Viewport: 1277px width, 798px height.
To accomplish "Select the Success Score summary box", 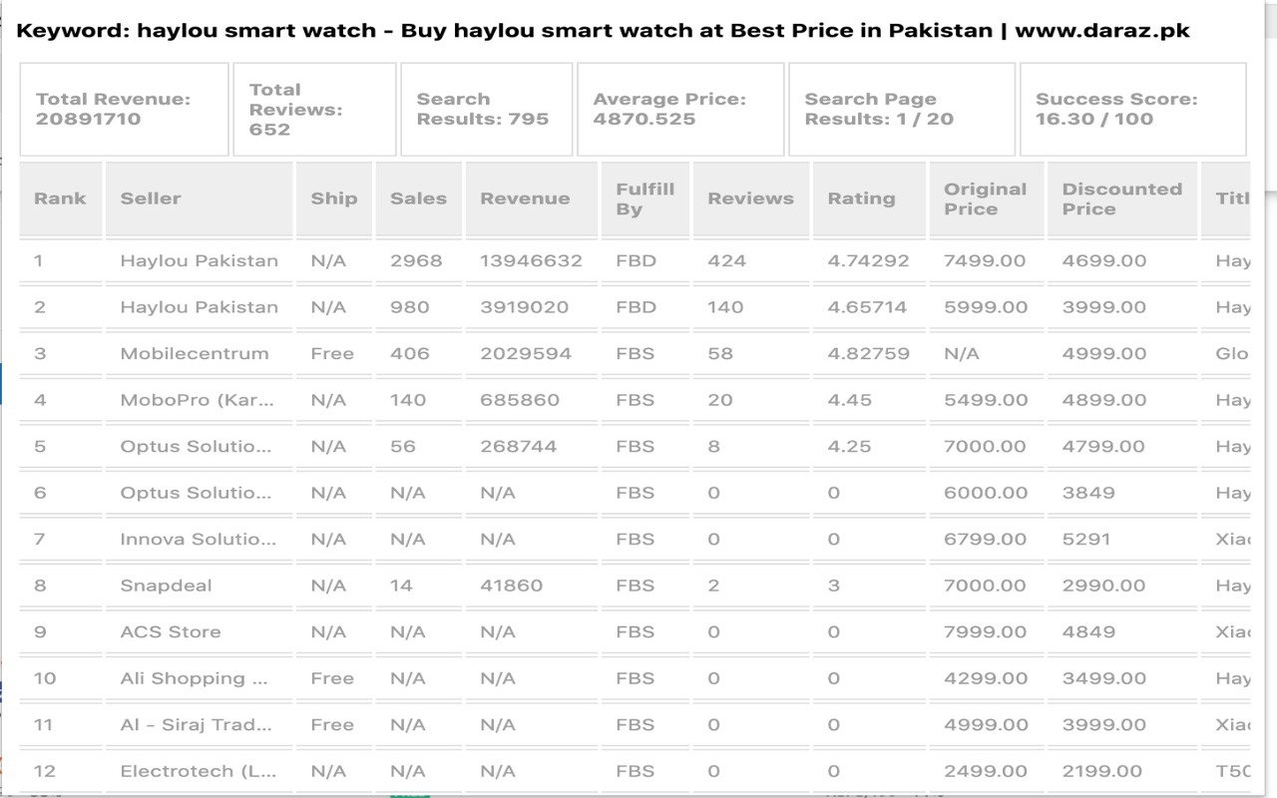I will (1133, 109).
